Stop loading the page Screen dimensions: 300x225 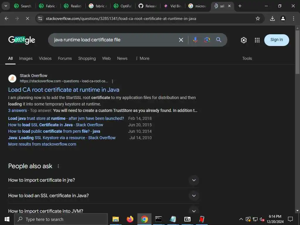27,18
